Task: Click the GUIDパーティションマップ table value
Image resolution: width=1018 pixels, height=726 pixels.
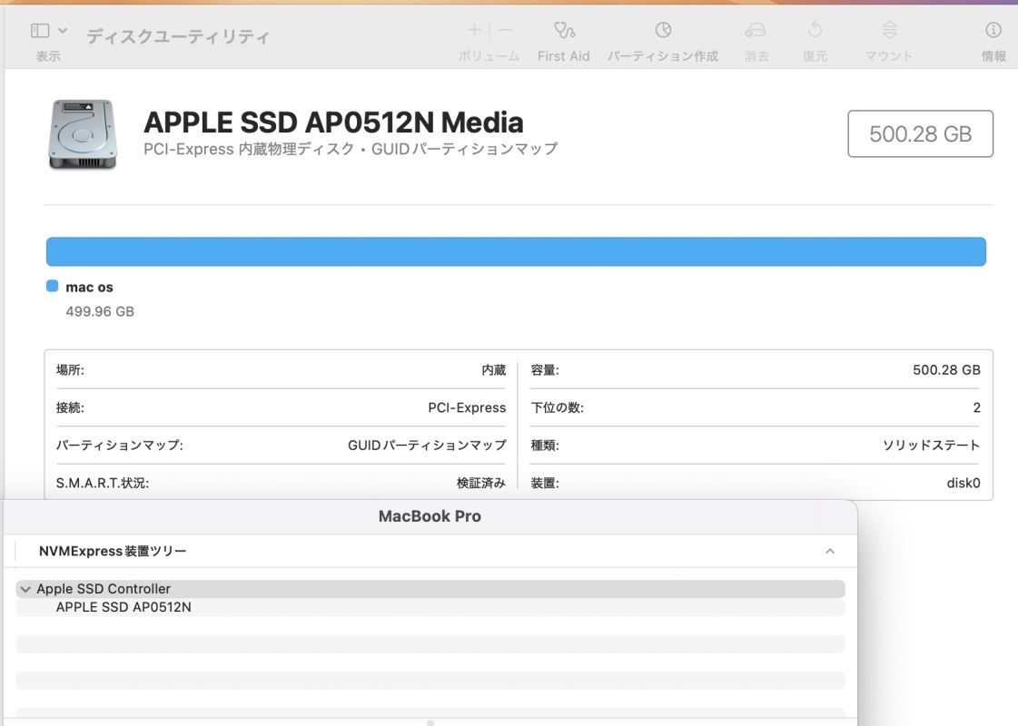Action: tap(427, 445)
